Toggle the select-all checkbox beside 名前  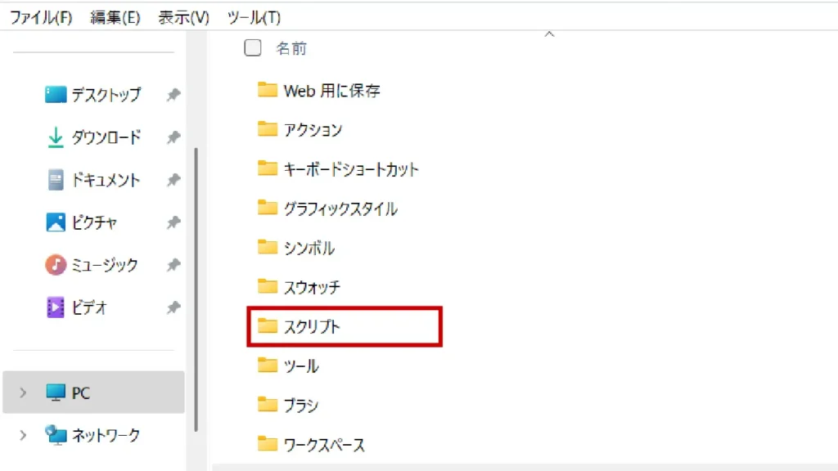[x=253, y=48]
